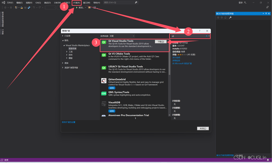Click the 向 Microsoft 报告扩展 link

[x=182, y=64]
